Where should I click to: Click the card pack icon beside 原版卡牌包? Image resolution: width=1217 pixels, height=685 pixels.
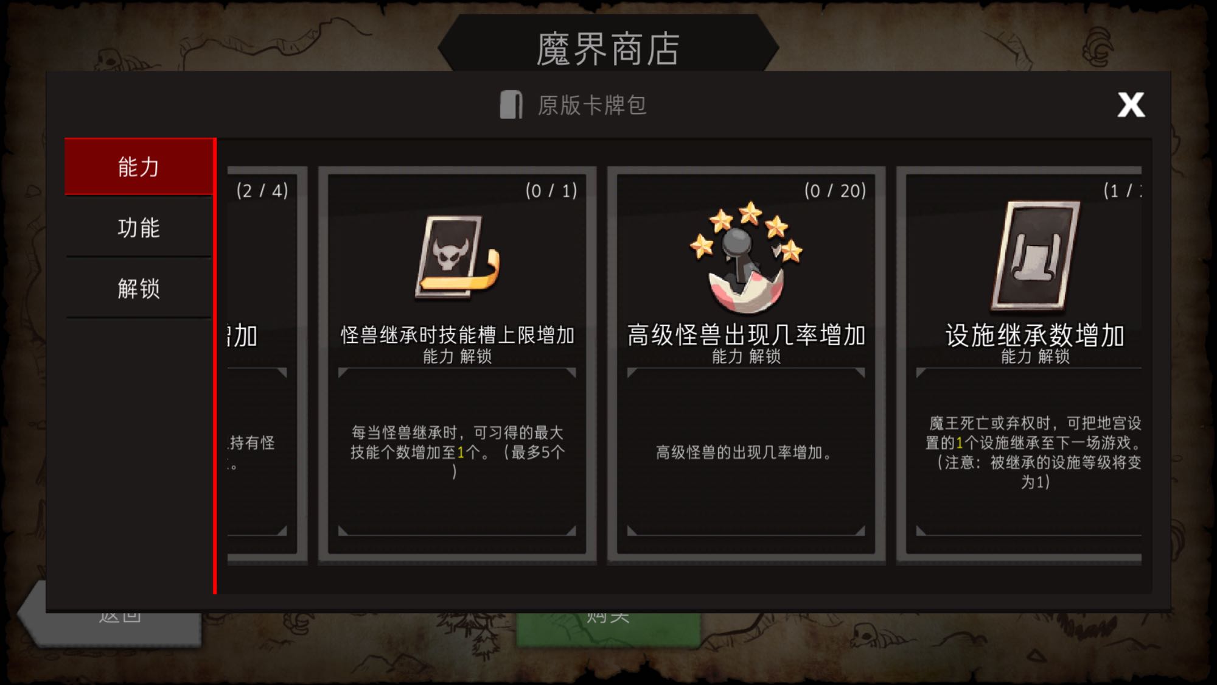coord(511,105)
